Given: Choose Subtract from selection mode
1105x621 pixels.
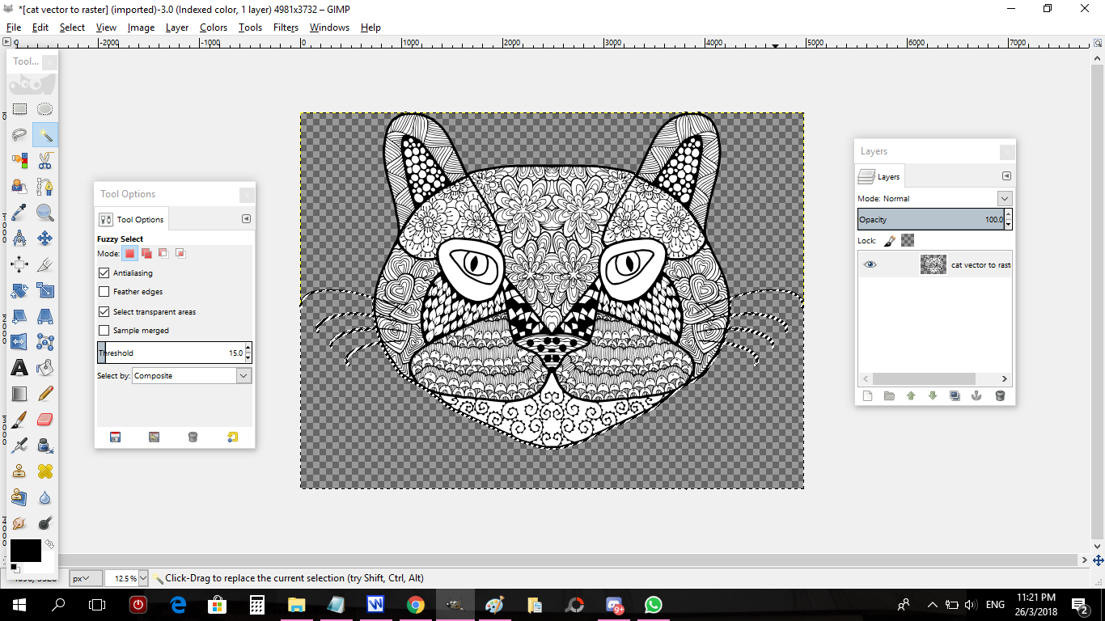Looking at the screenshot, I should [x=163, y=253].
